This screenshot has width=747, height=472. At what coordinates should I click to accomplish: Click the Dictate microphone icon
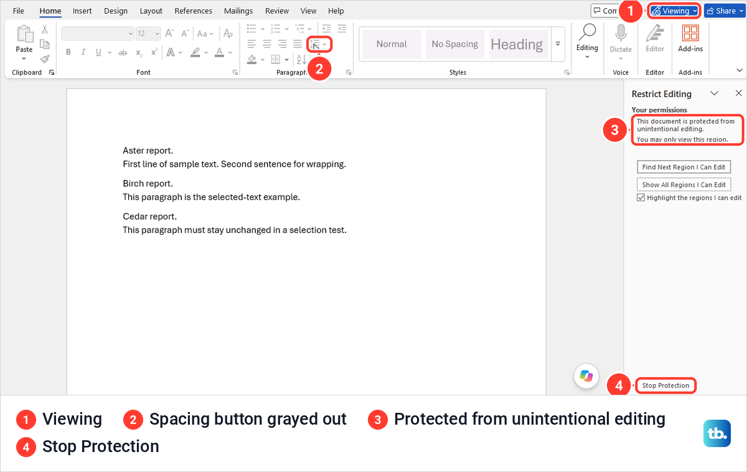point(621,32)
